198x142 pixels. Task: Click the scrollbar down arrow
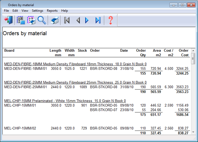193,132
